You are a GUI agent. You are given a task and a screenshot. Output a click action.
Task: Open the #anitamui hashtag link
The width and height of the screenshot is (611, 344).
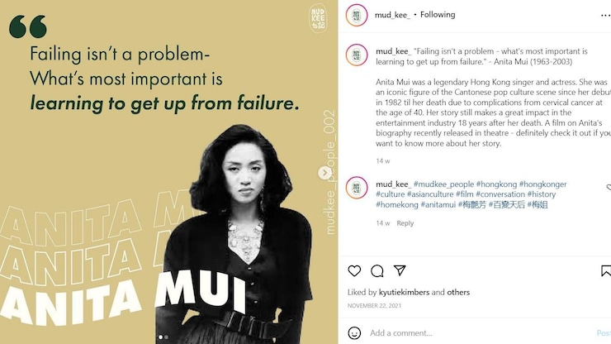coord(438,204)
